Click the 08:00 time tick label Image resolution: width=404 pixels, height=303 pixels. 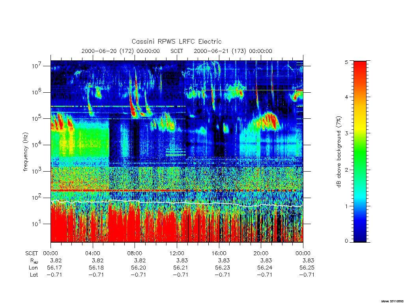tap(135, 253)
